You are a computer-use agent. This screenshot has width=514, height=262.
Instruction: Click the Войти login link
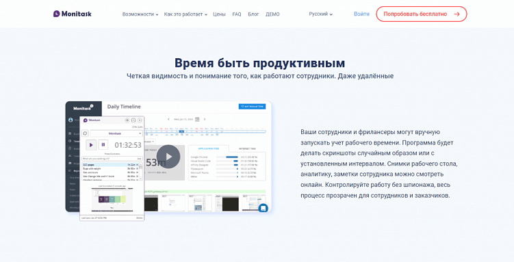click(361, 14)
